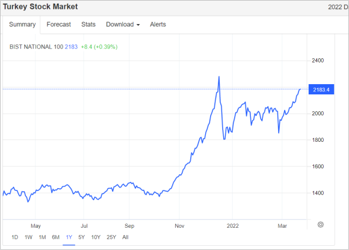Expand the Download dropdown menu

[x=123, y=25]
